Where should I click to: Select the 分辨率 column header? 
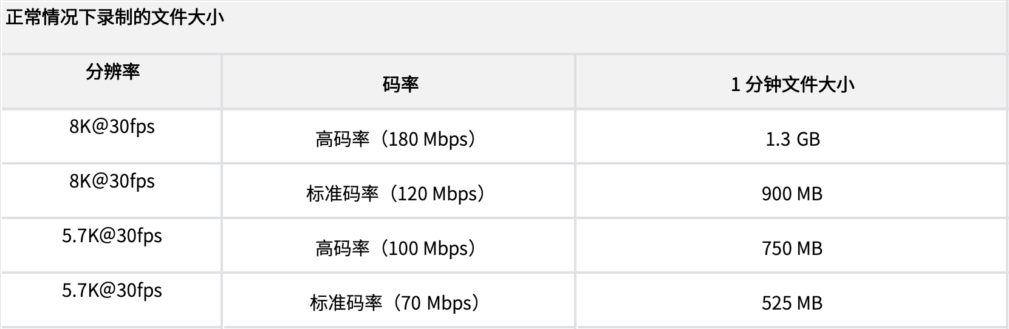[112, 72]
